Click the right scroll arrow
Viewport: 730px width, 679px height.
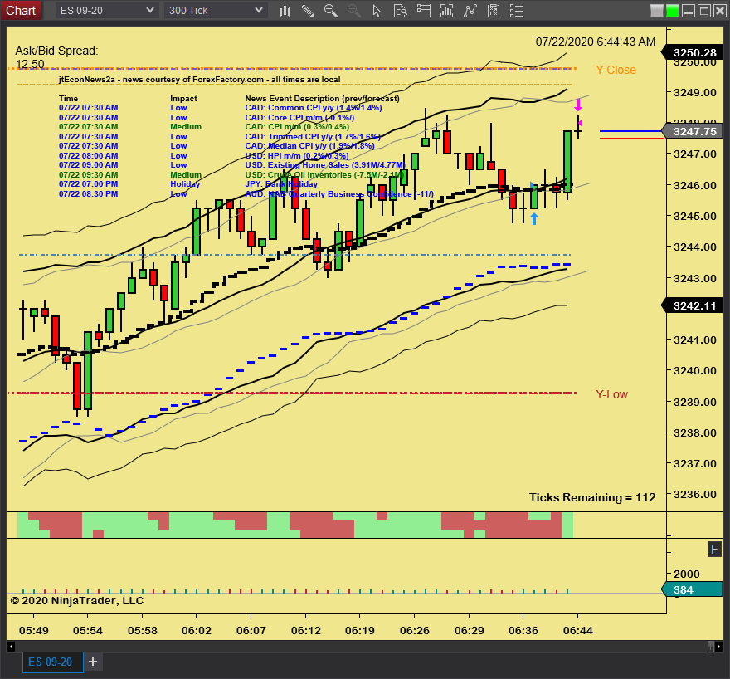(719, 647)
